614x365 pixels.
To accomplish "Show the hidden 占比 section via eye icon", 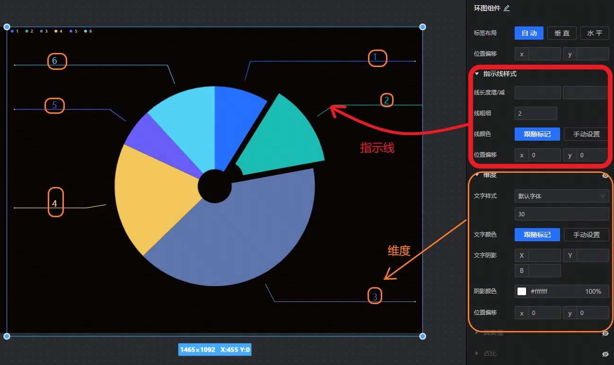I will click(605, 354).
